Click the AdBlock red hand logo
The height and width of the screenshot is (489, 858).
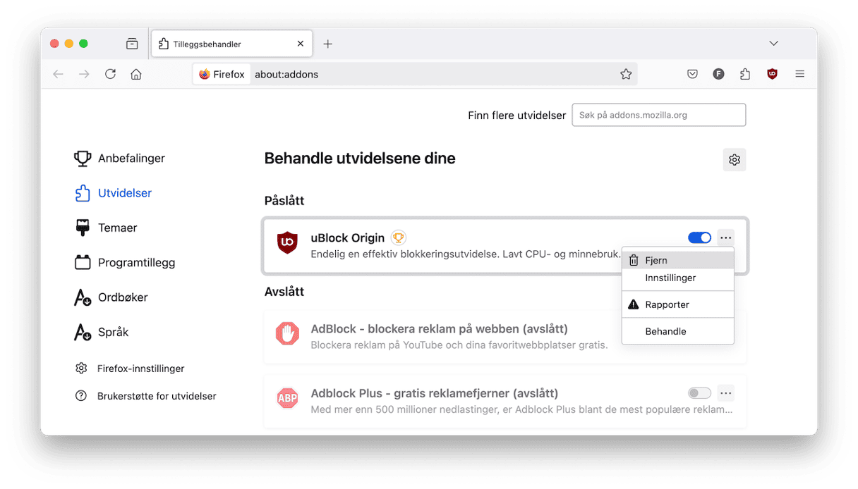click(x=287, y=334)
